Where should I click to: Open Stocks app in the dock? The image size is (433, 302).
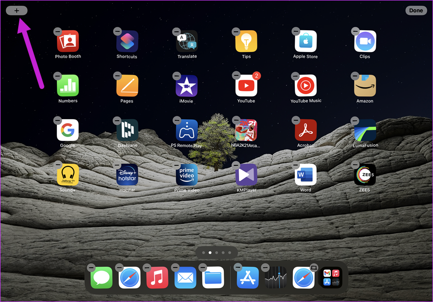tap(276, 277)
